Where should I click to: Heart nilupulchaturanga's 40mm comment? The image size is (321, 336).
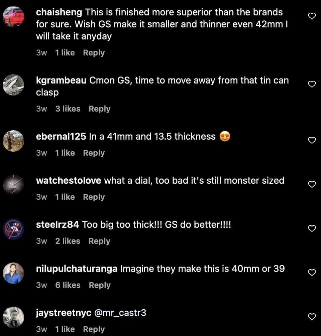pyautogui.click(x=312, y=273)
